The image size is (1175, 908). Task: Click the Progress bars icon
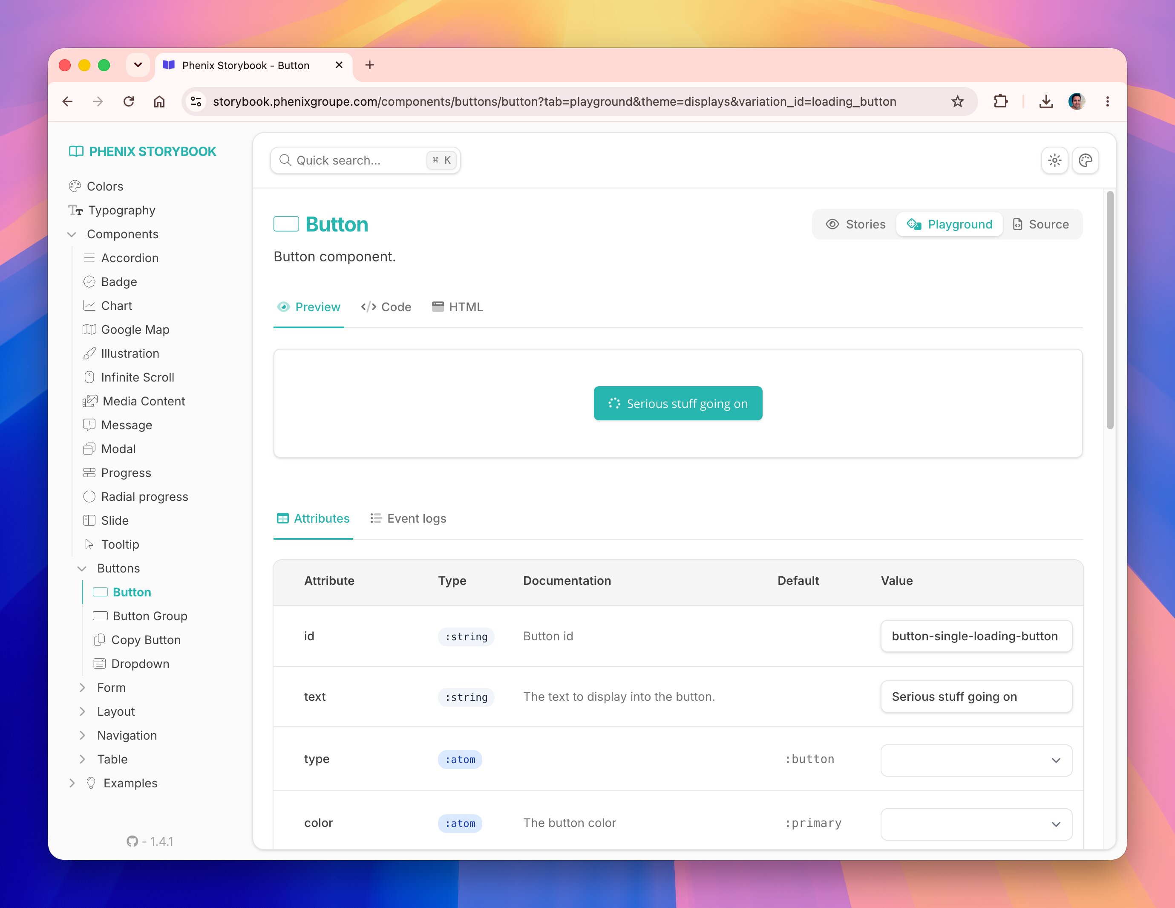pyautogui.click(x=89, y=473)
